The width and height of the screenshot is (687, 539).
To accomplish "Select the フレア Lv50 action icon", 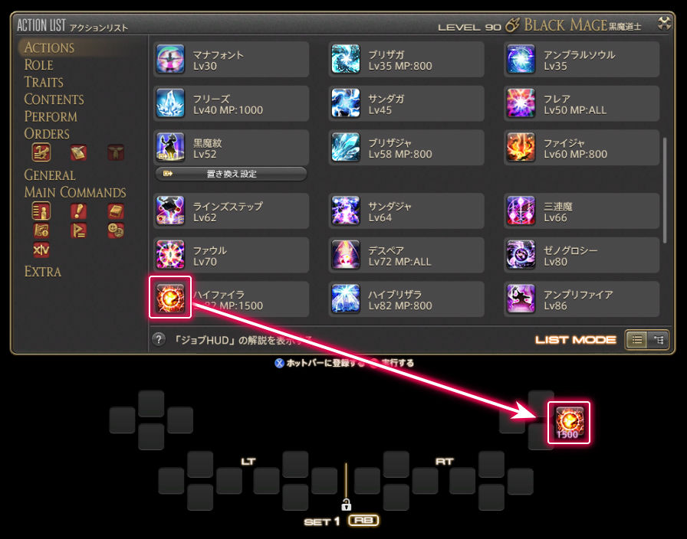I will point(521,103).
